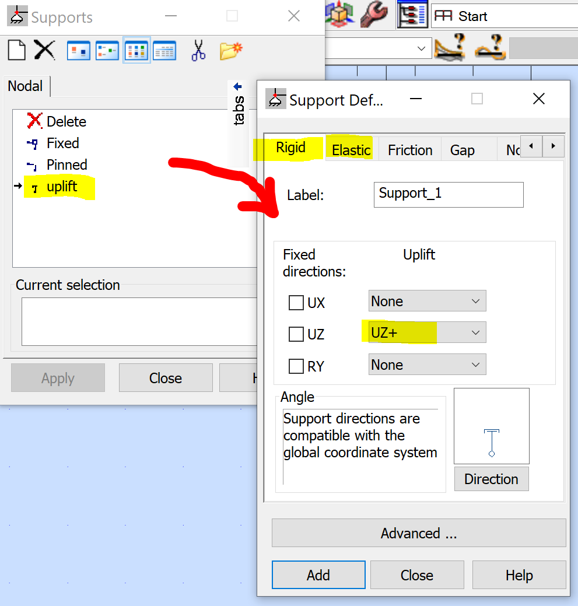The image size is (578, 606).
Task: Click the Add button
Action: 318,575
